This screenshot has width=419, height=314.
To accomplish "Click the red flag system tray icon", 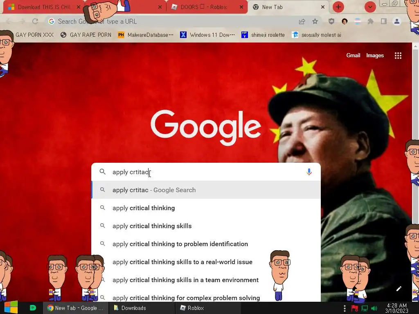I will pyautogui.click(x=355, y=308).
